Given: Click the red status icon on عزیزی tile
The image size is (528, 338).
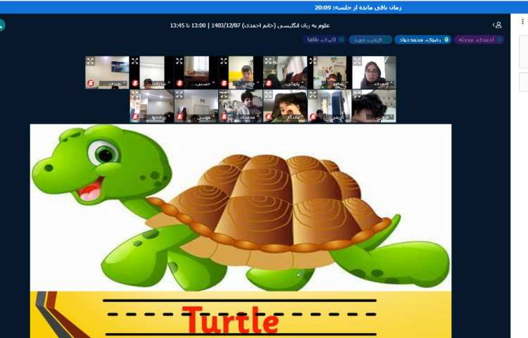Looking at the screenshot, I should click(91, 83).
